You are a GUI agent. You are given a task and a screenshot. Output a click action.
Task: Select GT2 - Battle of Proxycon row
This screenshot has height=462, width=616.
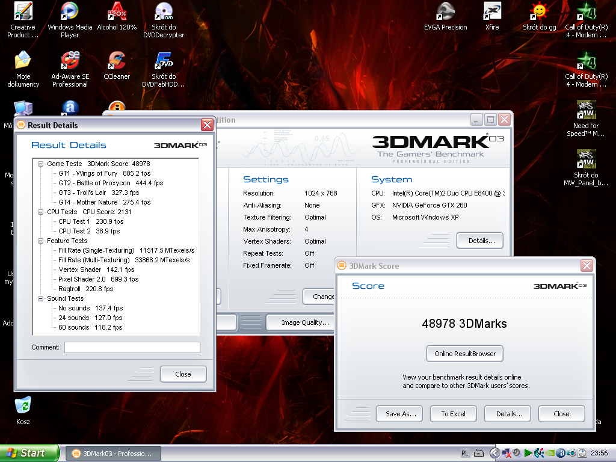111,183
